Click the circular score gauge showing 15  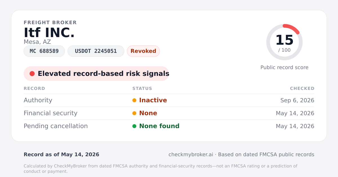tap(284, 42)
